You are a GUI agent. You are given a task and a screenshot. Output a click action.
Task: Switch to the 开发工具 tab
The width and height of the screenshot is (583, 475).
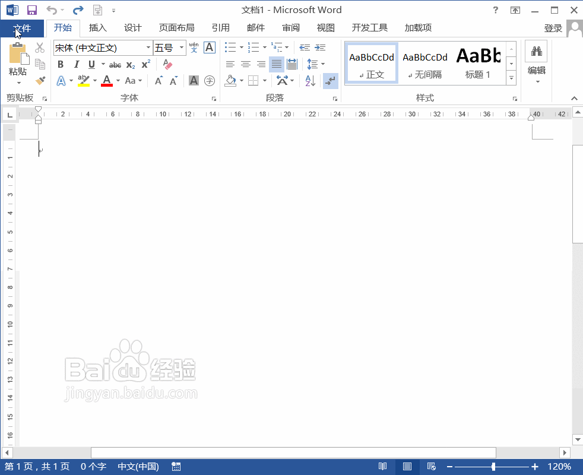pyautogui.click(x=370, y=28)
